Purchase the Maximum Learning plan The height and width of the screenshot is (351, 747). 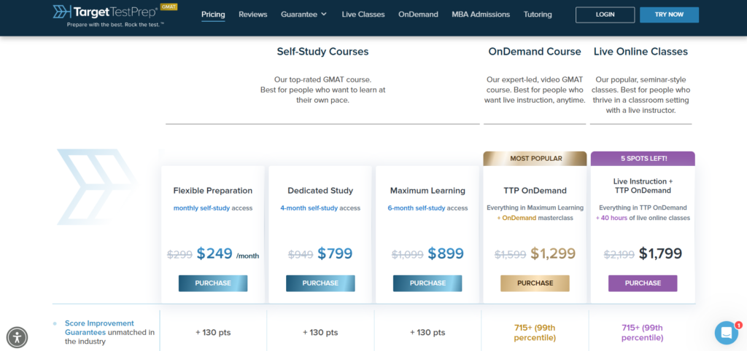[x=427, y=283]
